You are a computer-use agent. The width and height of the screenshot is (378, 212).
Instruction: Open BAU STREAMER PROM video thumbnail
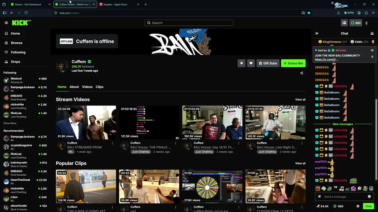pos(86,122)
